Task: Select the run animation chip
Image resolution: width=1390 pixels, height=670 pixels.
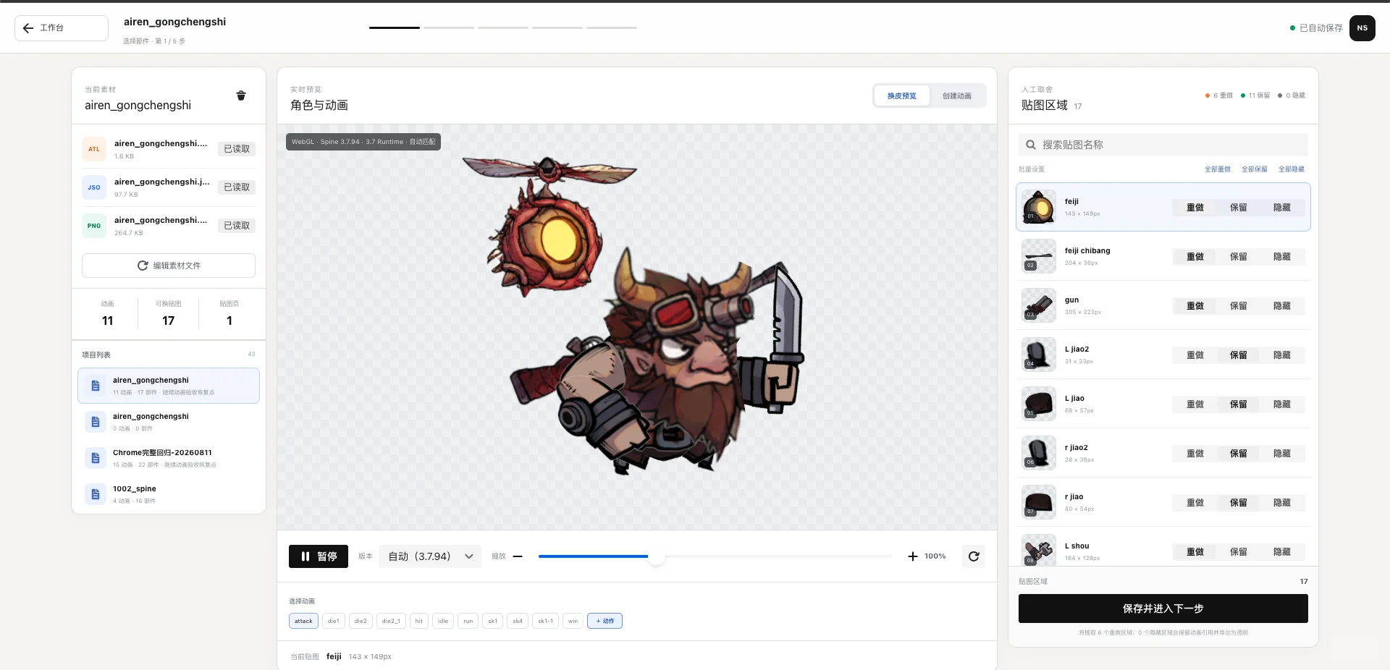Action: pyautogui.click(x=468, y=621)
